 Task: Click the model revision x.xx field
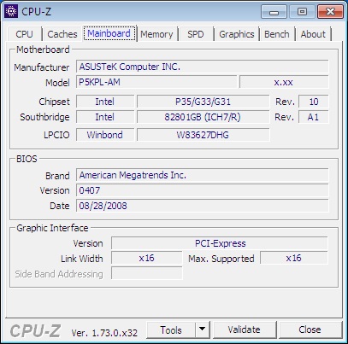(284, 82)
